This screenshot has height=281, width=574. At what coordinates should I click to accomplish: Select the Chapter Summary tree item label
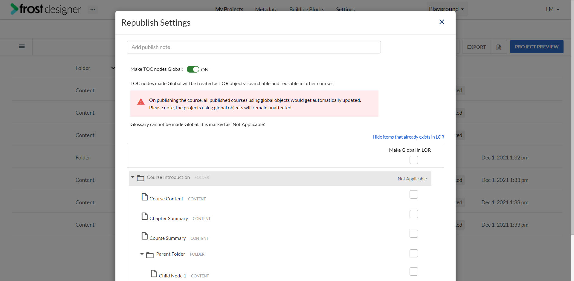tap(169, 219)
